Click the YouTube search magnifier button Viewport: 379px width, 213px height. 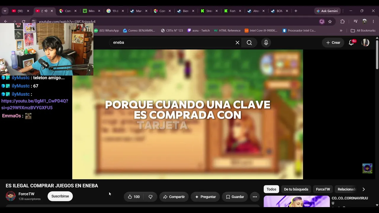(x=249, y=43)
